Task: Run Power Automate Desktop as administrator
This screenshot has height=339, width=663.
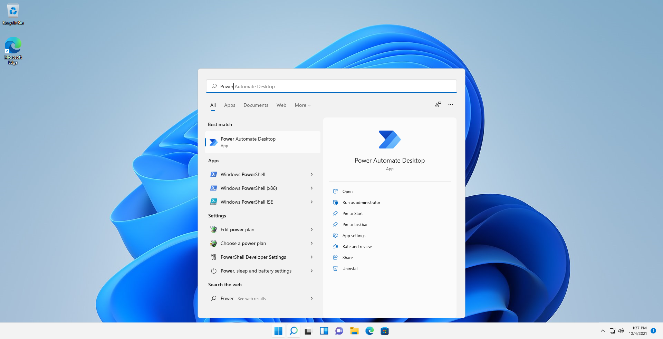Action: 361,202
